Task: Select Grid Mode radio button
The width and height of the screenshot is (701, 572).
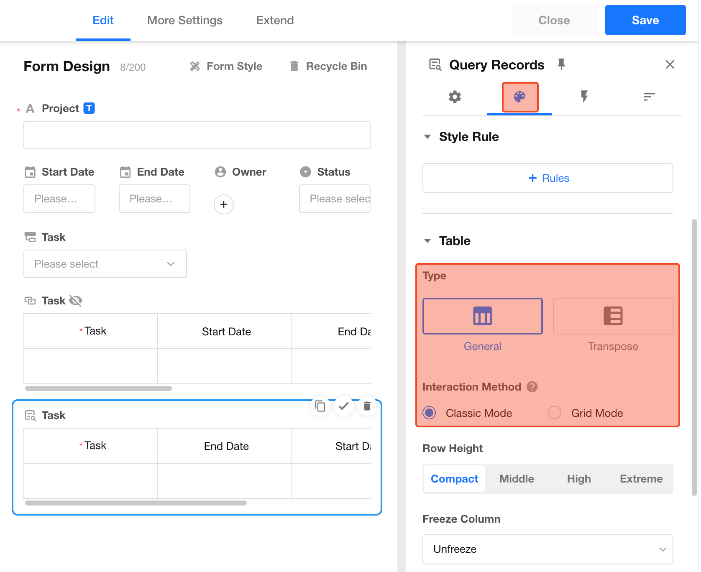Action: coord(555,413)
